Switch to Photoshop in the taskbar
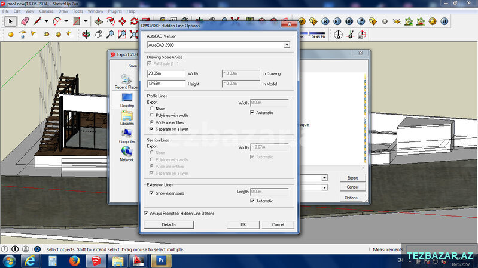478x268 pixels. coord(161,261)
